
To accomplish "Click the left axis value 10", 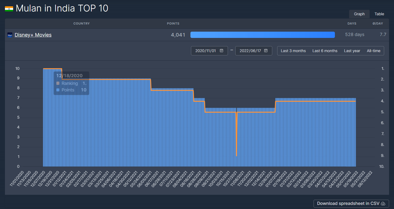I will click(18, 68).
